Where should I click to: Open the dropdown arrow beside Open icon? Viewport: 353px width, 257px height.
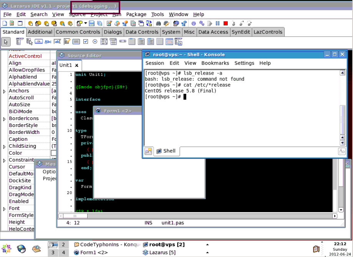[x=85, y=23]
